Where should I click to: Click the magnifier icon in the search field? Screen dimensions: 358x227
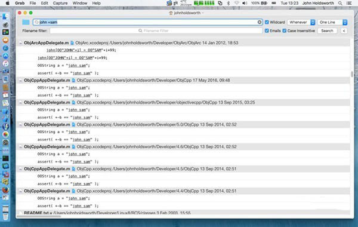(36, 22)
